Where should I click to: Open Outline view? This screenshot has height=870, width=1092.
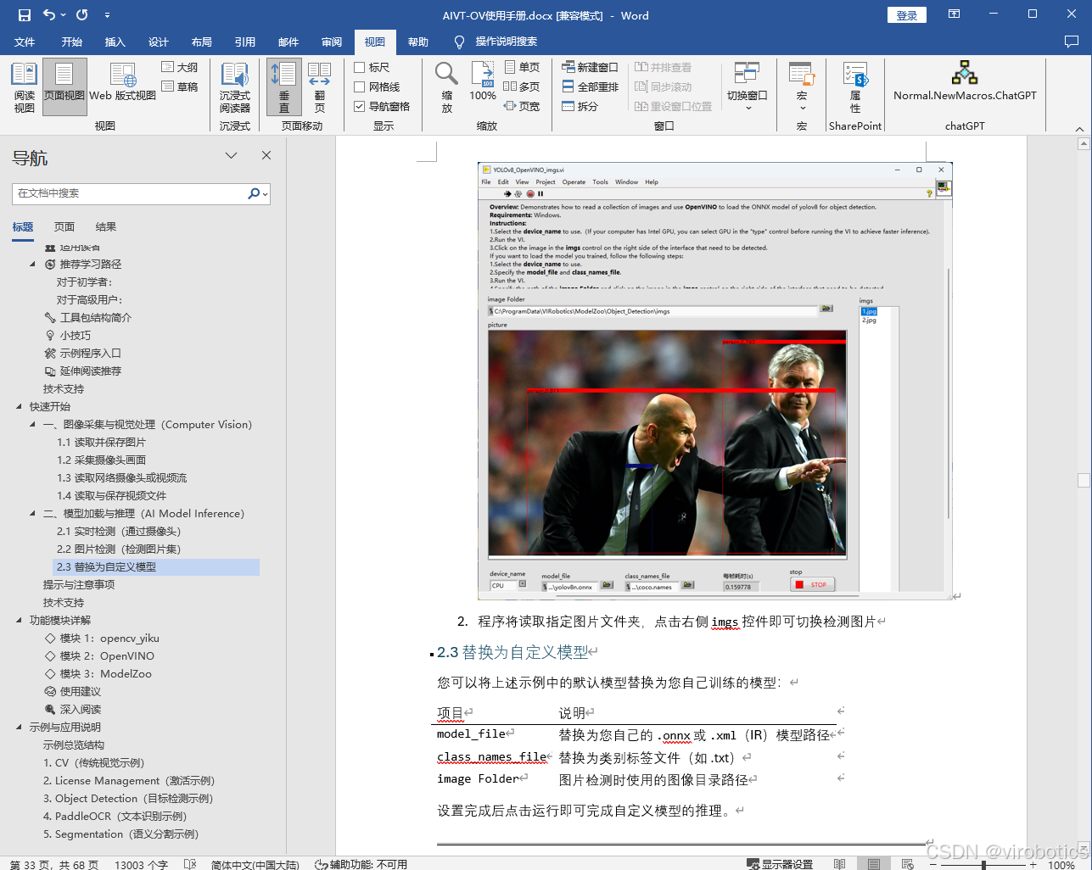[180, 67]
